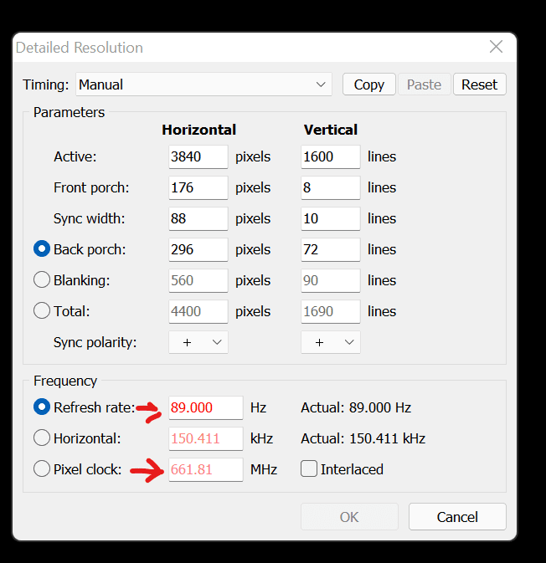
Task: Click the 'Timing:' label
Action: (x=46, y=84)
